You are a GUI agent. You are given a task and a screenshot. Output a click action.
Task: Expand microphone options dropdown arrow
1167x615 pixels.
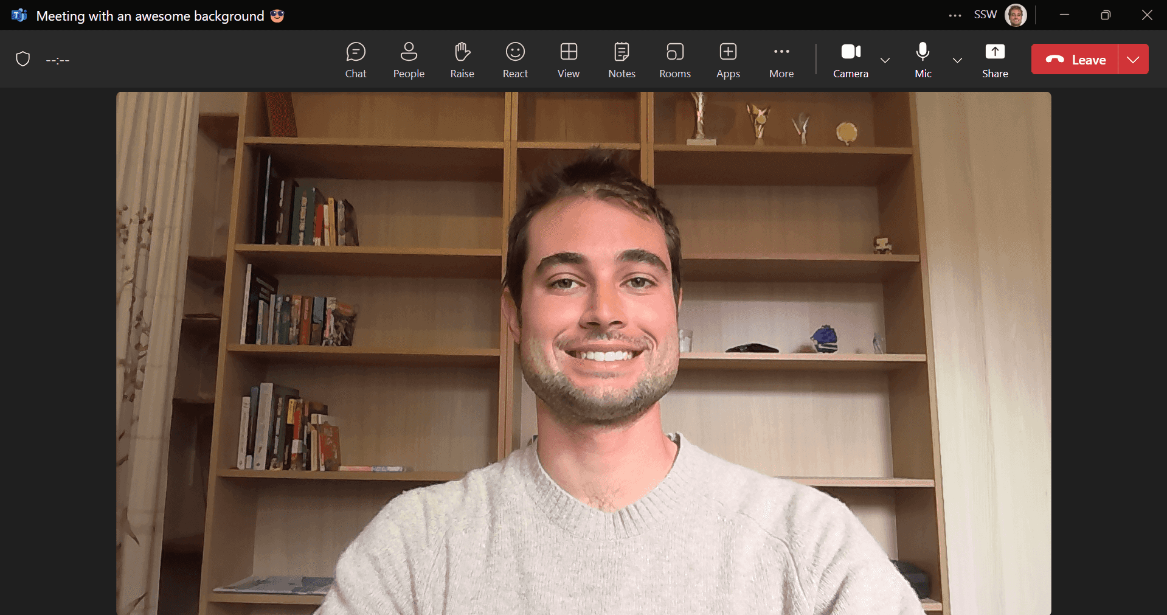click(957, 60)
